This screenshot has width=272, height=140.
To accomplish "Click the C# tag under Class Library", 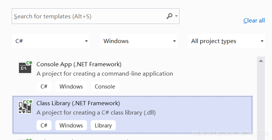I will pos(44,125).
